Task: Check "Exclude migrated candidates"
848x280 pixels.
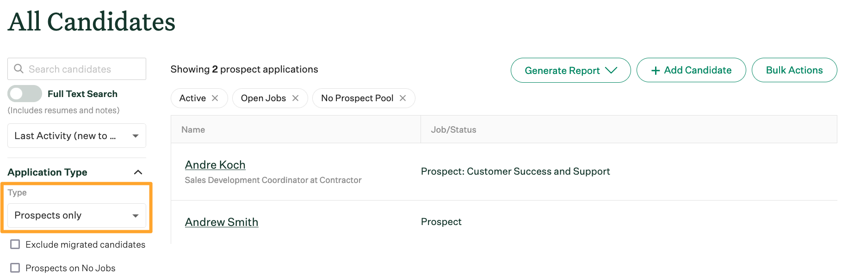Action: coord(15,244)
